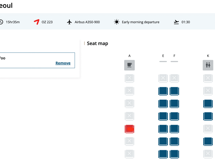The image size is (215, 161).
Task: Click the clock icon beside 15hr35m
Action: [x=1, y=22]
